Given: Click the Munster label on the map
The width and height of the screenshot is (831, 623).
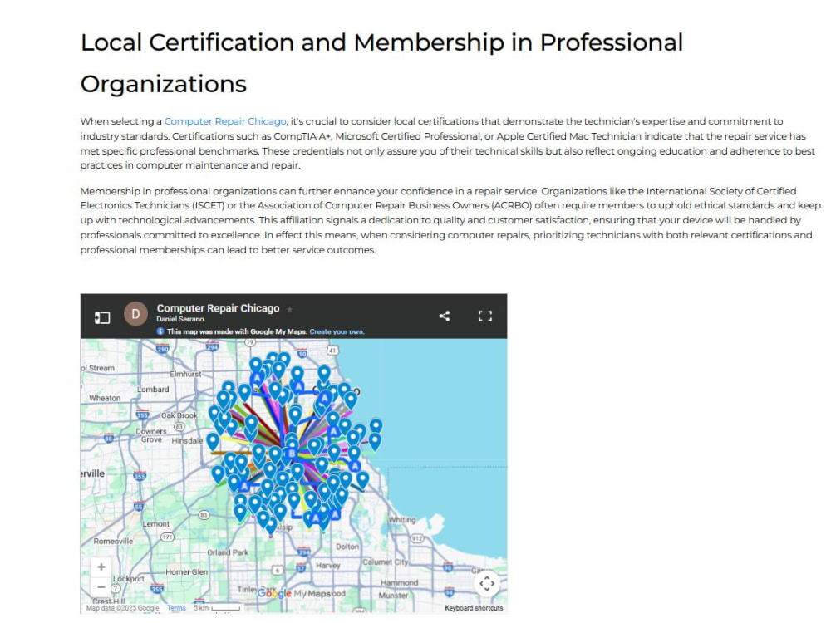Looking at the screenshot, I should pyautogui.click(x=393, y=596).
